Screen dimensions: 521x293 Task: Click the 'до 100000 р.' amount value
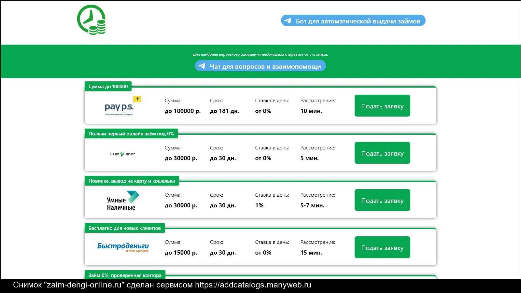[x=183, y=111]
